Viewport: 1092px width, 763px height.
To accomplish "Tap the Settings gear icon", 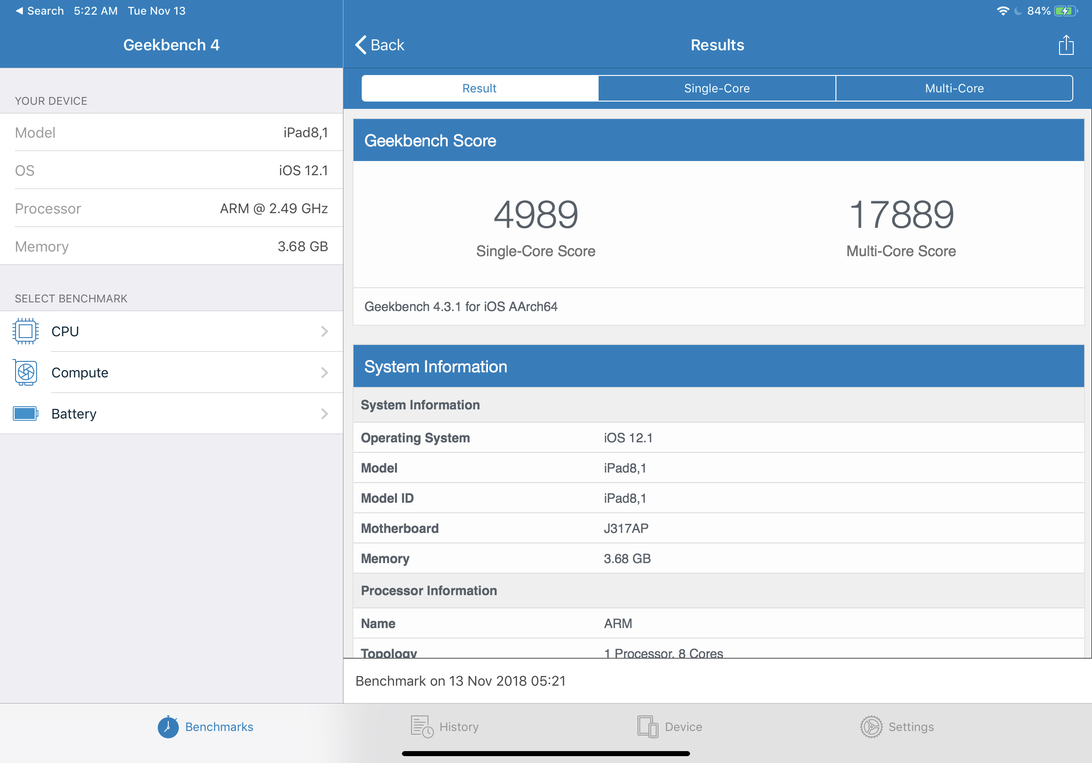I will [871, 726].
